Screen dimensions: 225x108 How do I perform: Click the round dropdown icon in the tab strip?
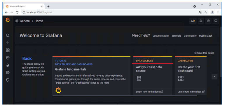click(x=195, y=6)
